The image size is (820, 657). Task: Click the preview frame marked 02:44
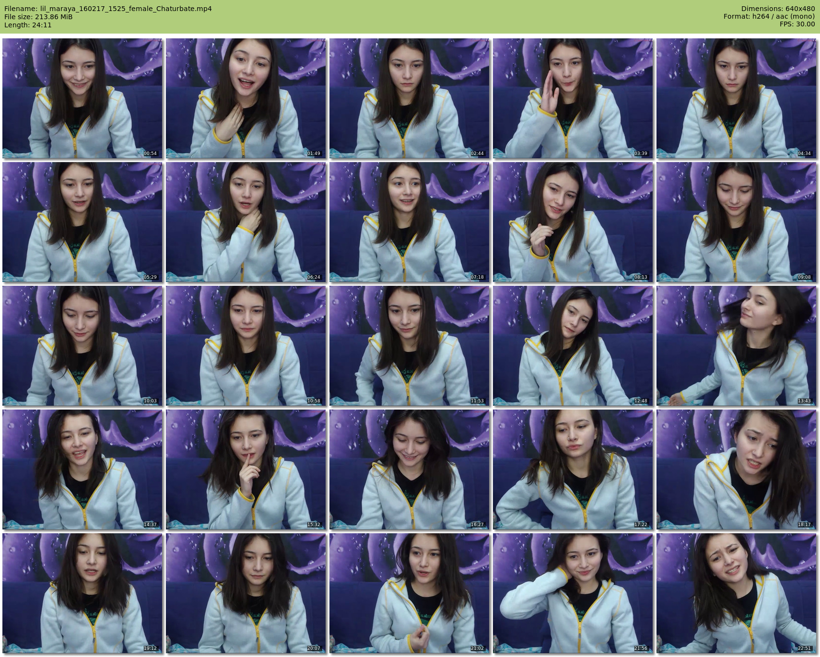click(x=409, y=98)
